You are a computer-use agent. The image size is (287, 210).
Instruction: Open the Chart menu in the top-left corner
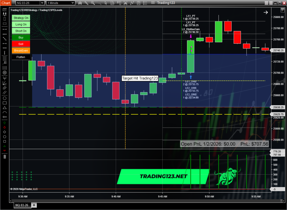click(x=6, y=3)
